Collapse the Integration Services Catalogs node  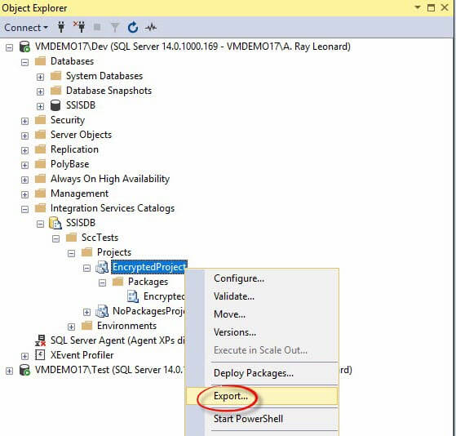(24, 209)
